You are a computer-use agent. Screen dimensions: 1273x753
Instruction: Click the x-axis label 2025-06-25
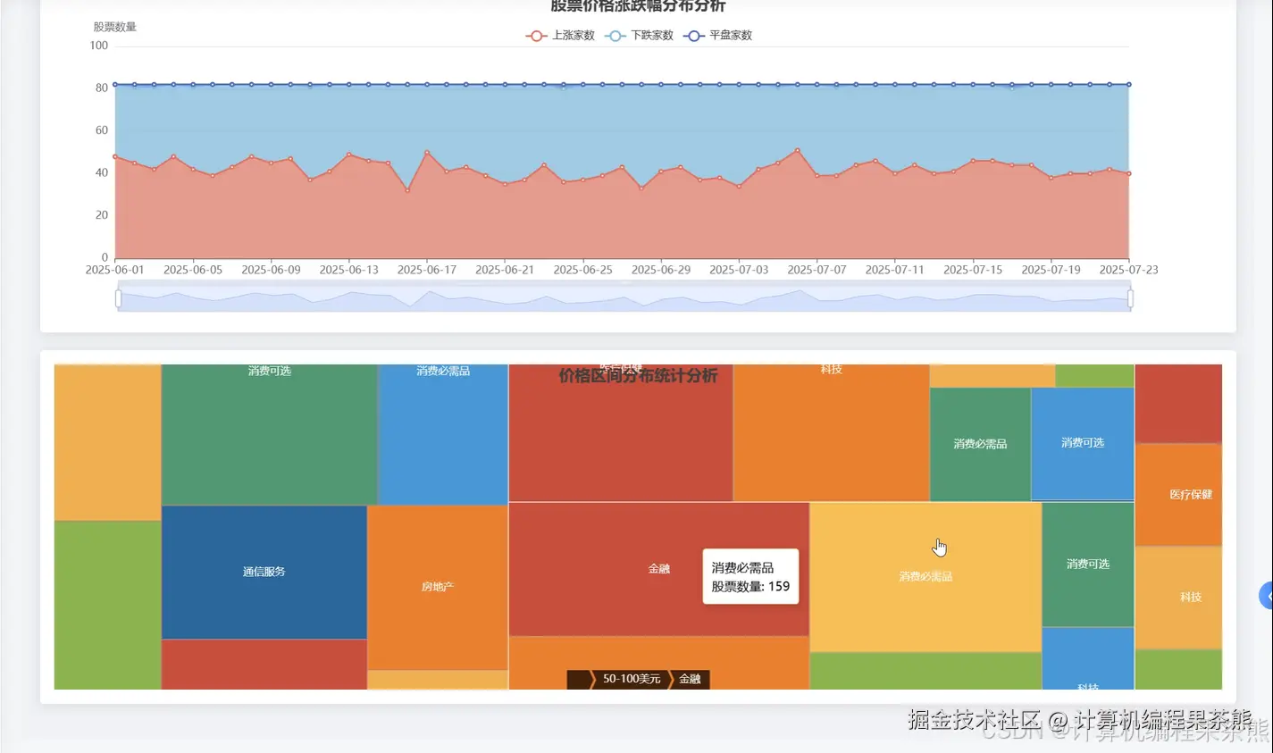[x=583, y=270]
